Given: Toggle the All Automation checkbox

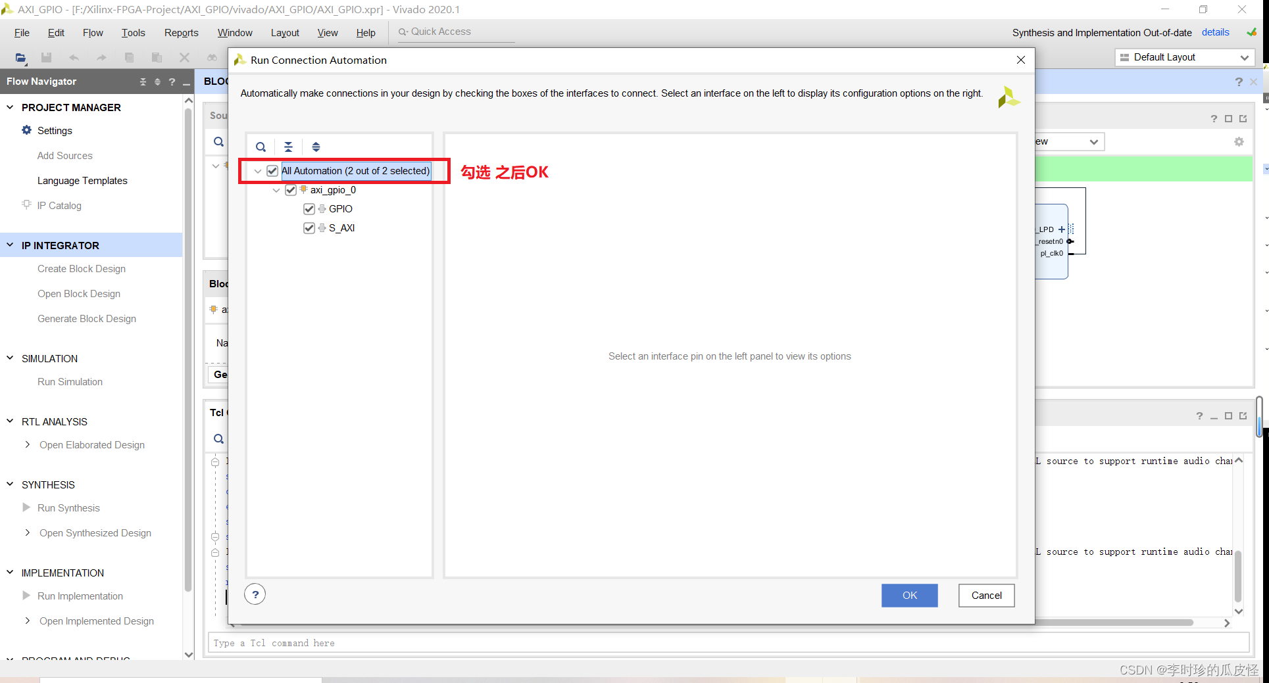Looking at the screenshot, I should pos(272,171).
